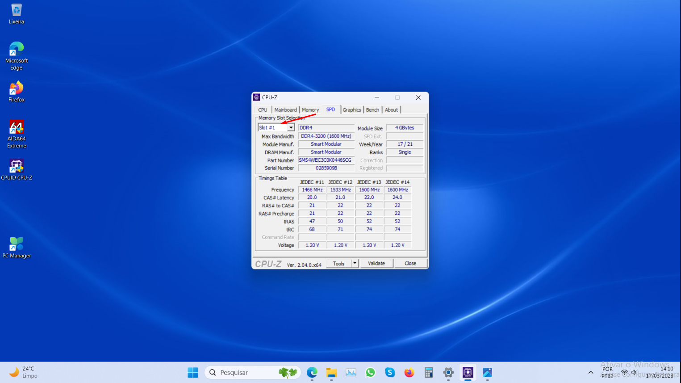
Task: Click the Module Manuf. Smart Modular value
Action: [x=326, y=144]
